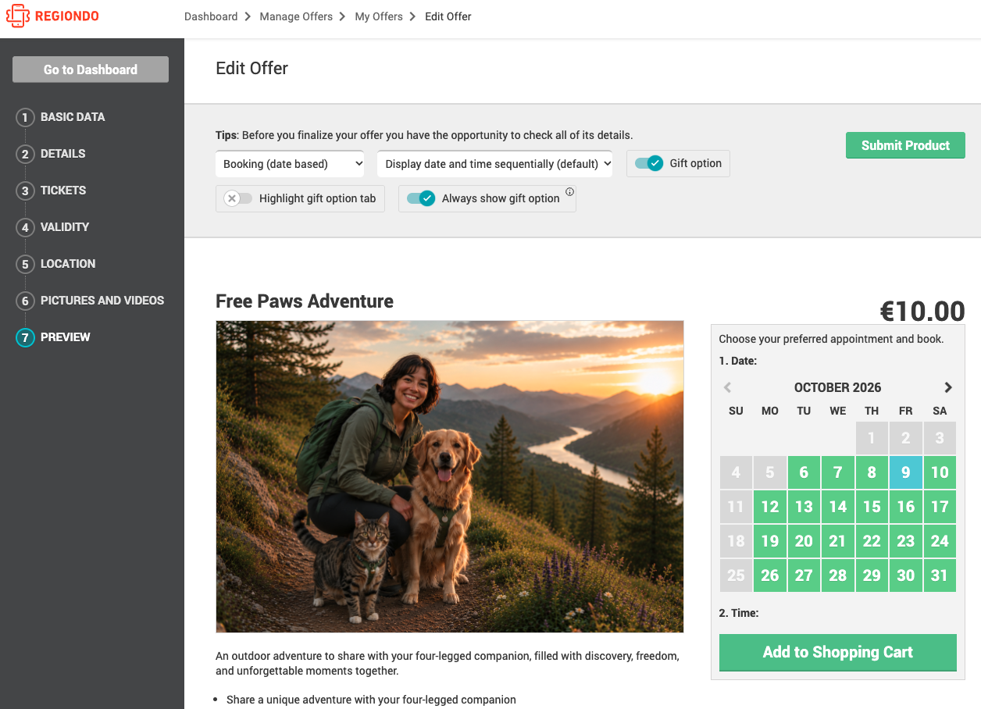The width and height of the screenshot is (981, 709).
Task: Select October 16 in the calendar
Action: coord(906,507)
